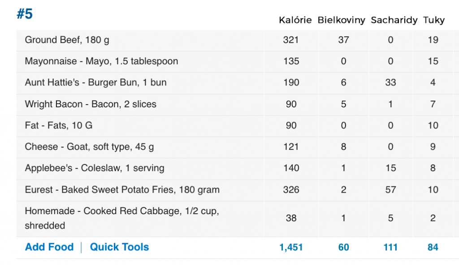Select the Fat - Fats, 10 G entry
The width and height of the screenshot is (459, 266).
[59, 125]
